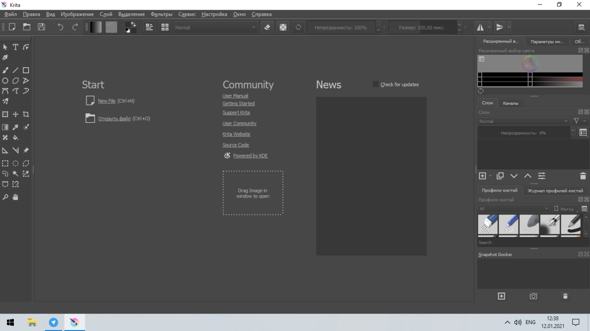This screenshot has width=590, height=331.
Task: Click the color triangle in advanced color selector
Action: pos(530,64)
